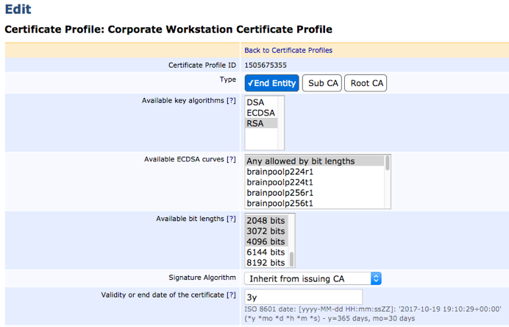
Task: Click the ECDSA curves list scrollbar
Action: [x=387, y=181]
